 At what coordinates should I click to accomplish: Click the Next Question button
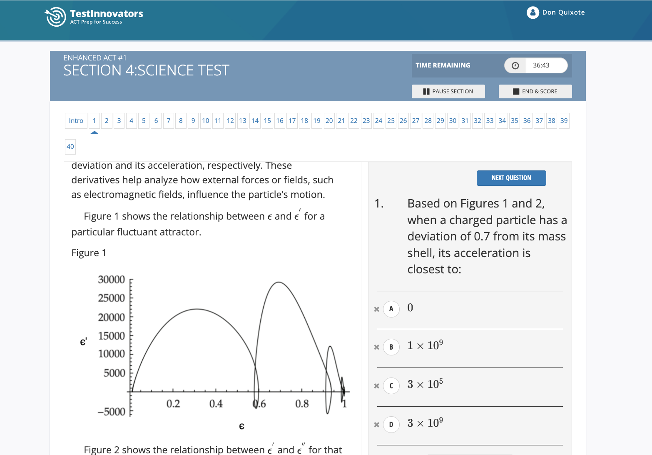[511, 178]
